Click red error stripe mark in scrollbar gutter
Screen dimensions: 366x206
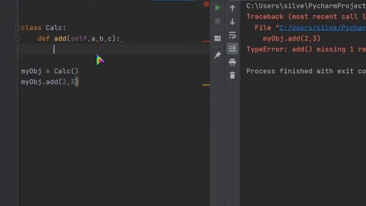(x=206, y=42)
